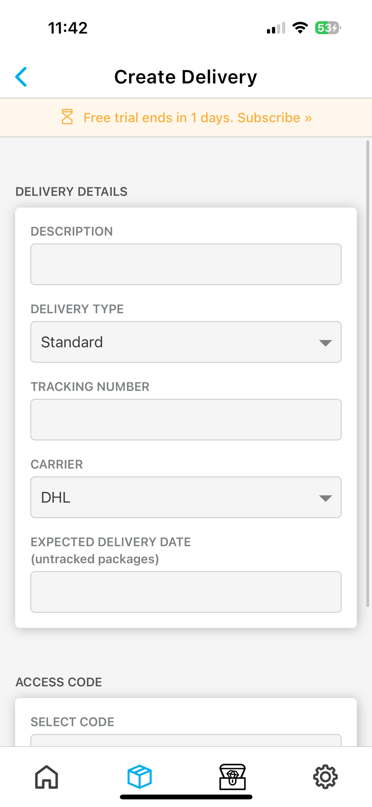Open the Carrier dropdown showing DHL
372x807 pixels.
click(186, 497)
